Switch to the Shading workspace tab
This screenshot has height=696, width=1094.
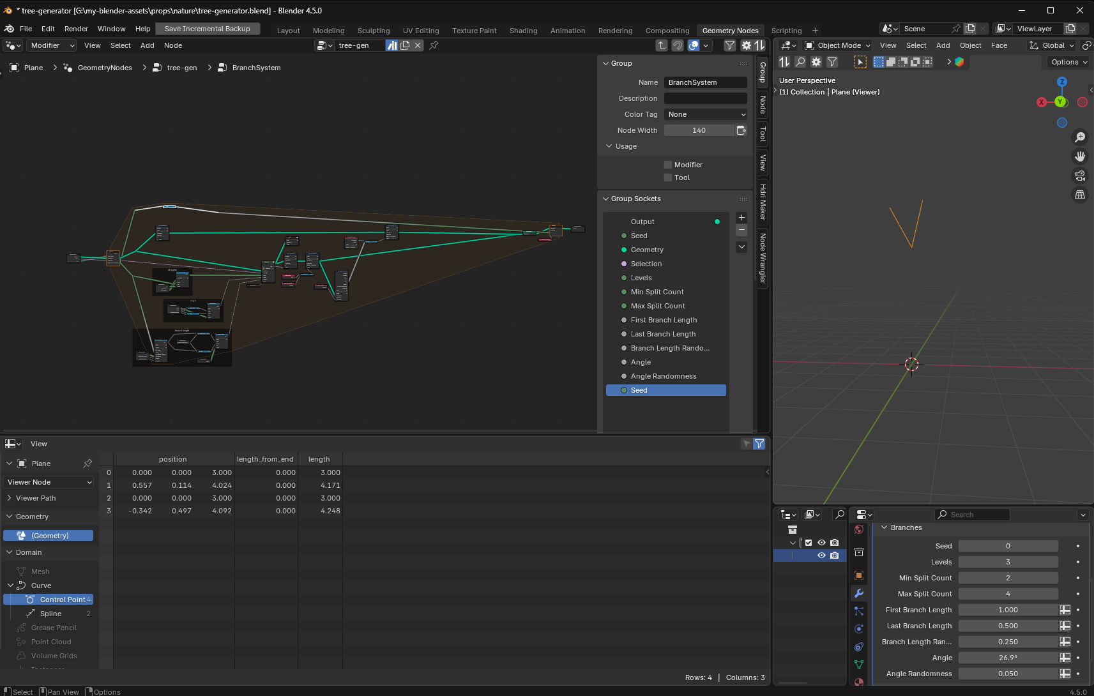click(x=523, y=31)
